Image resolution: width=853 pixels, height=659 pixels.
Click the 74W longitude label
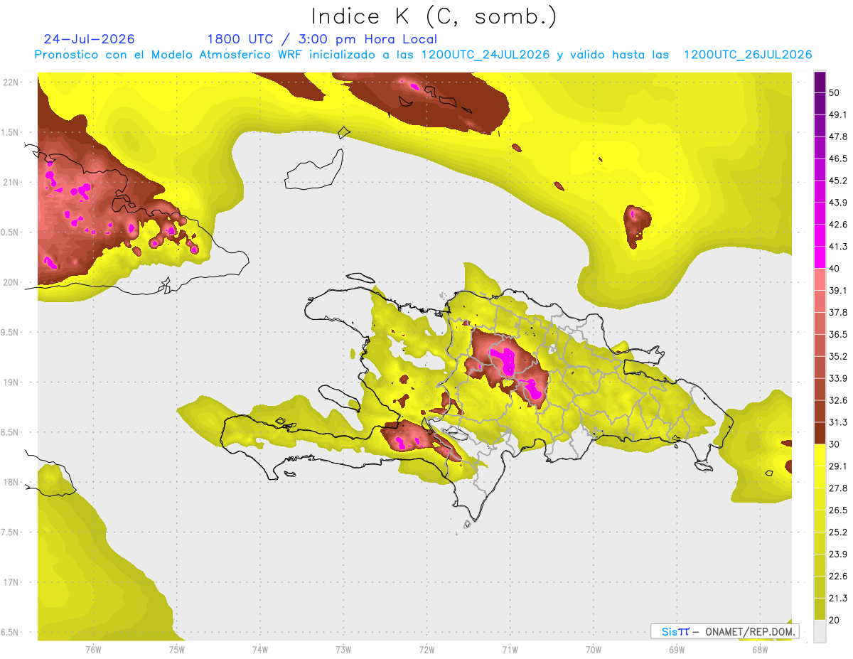coord(260,650)
